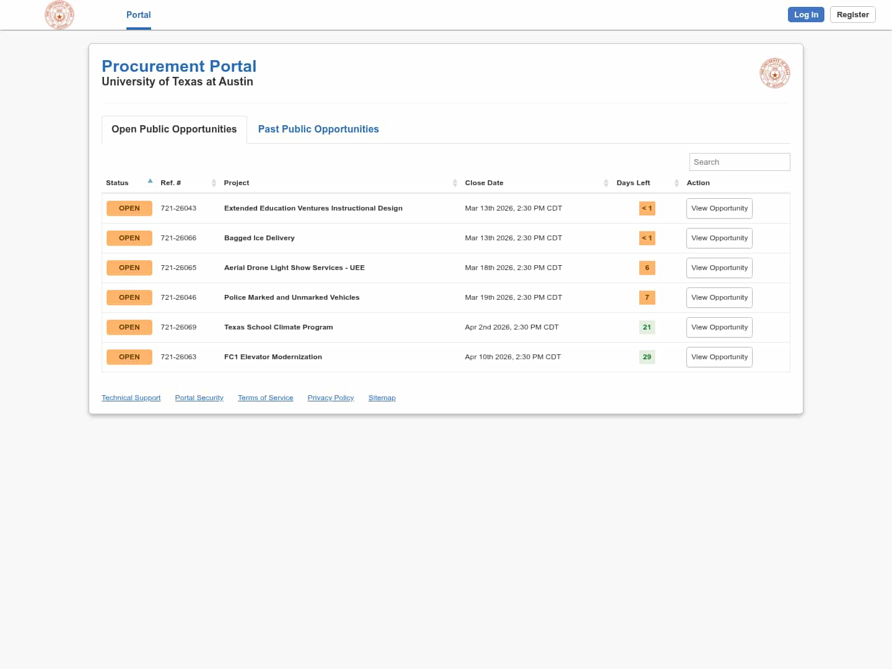
Task: Focus the Search input field
Action: tap(739, 162)
